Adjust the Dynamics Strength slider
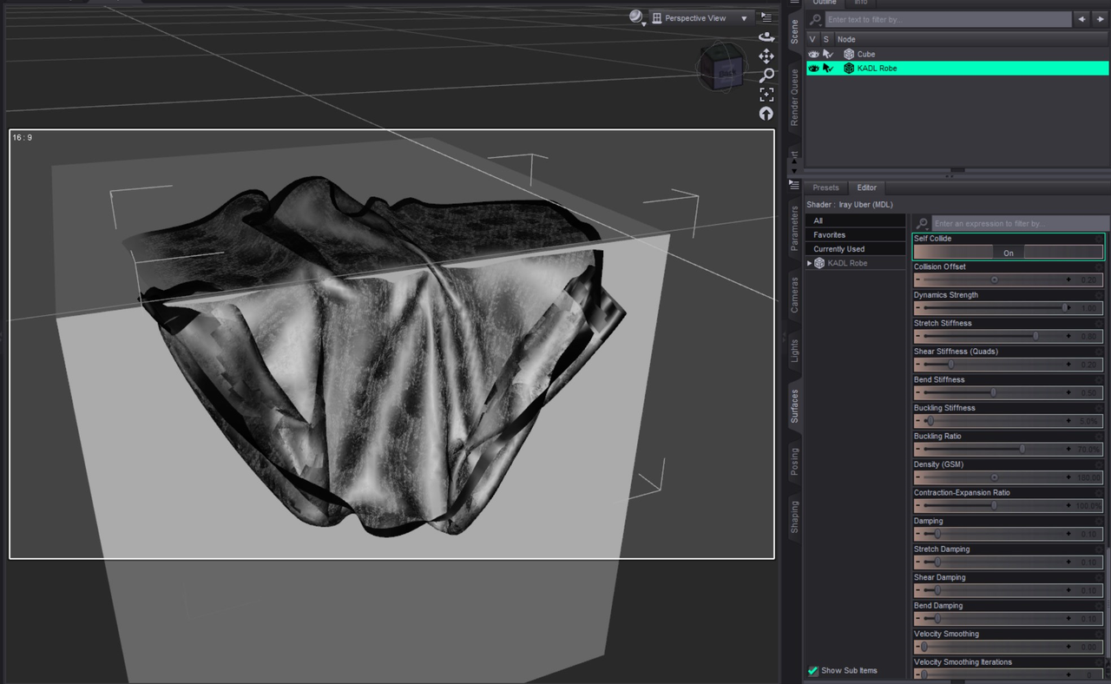Screen dimensions: 1111x684 [x=1009, y=308]
